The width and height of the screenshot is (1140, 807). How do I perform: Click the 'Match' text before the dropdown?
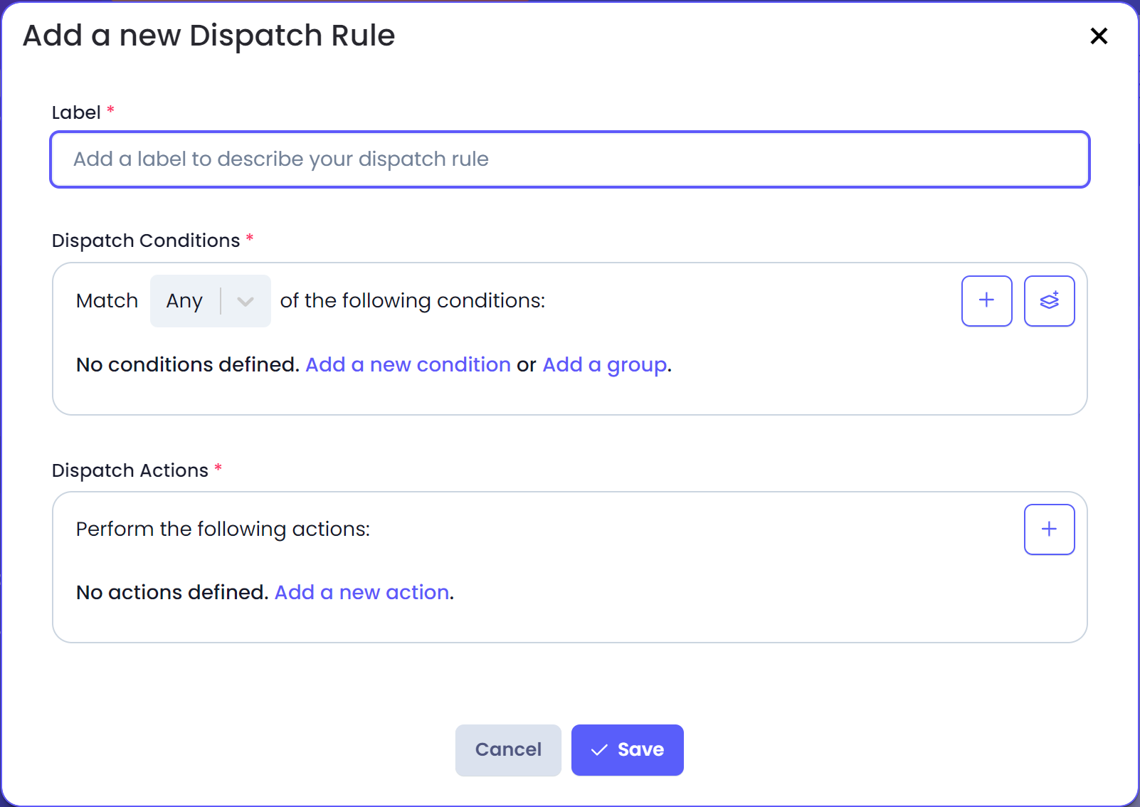107,300
